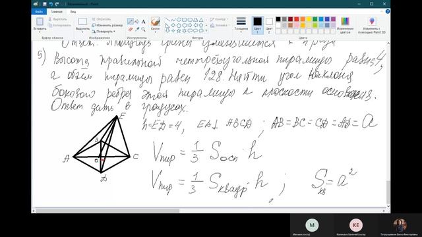Pick the orange color swatch
This screenshot has width=422, height=237.
303,19
